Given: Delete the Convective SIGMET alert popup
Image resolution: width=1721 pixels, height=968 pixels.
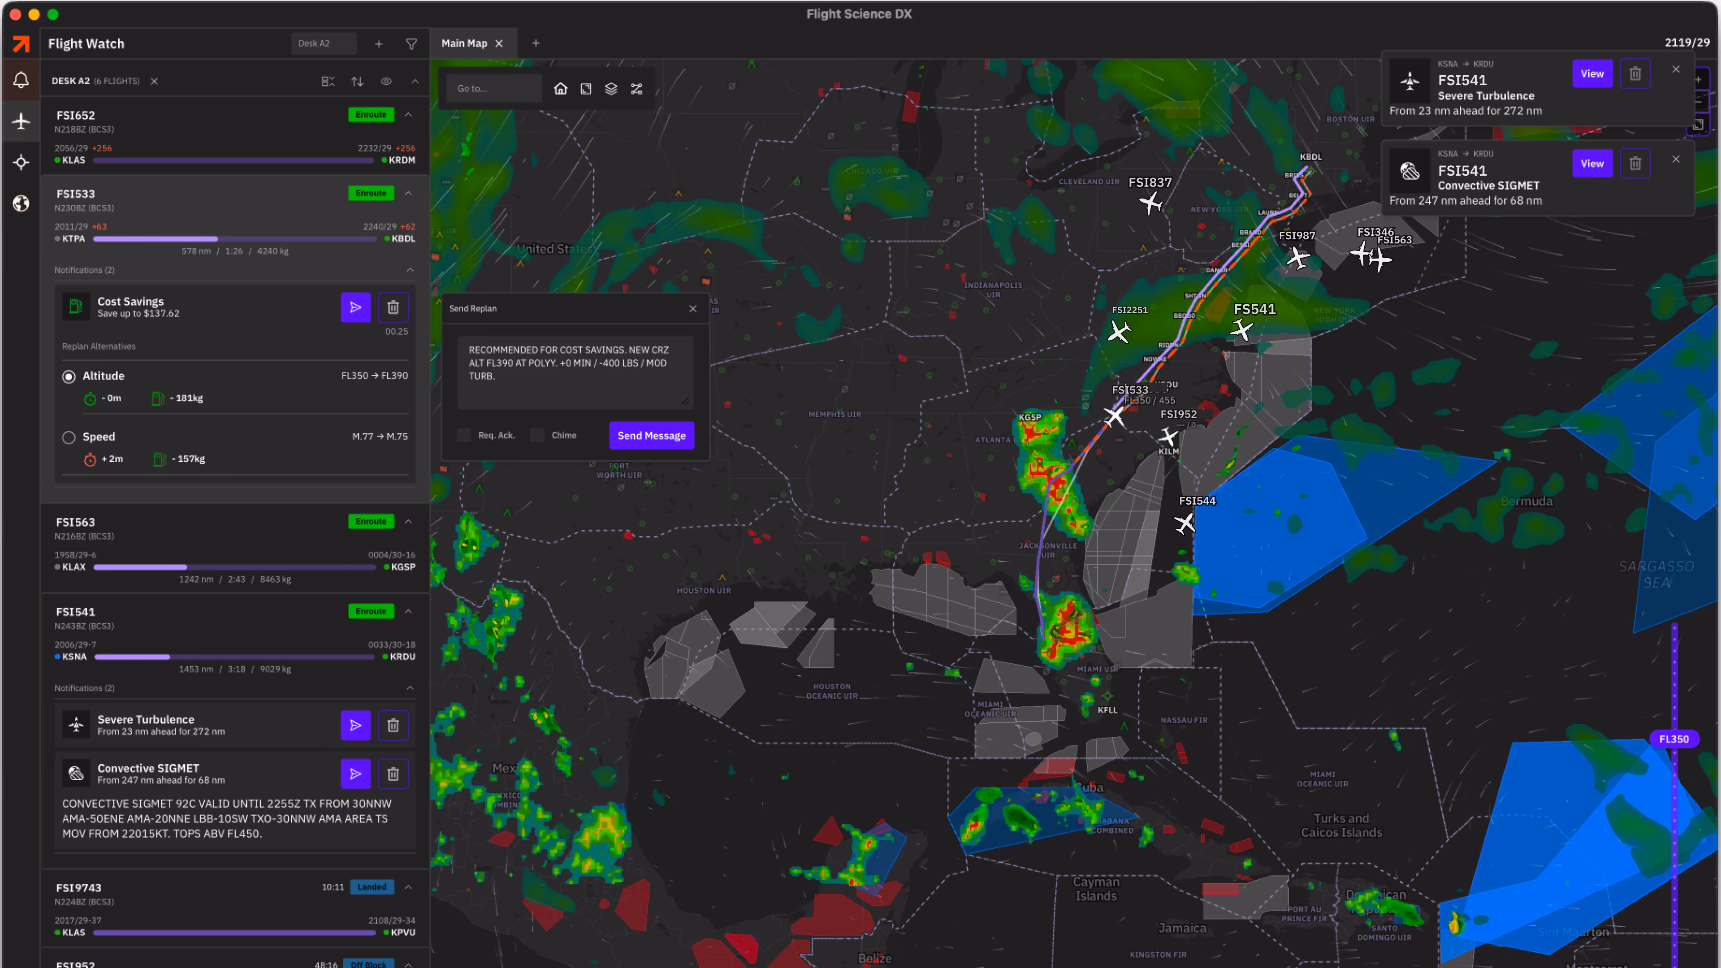Looking at the screenshot, I should point(1635,163).
